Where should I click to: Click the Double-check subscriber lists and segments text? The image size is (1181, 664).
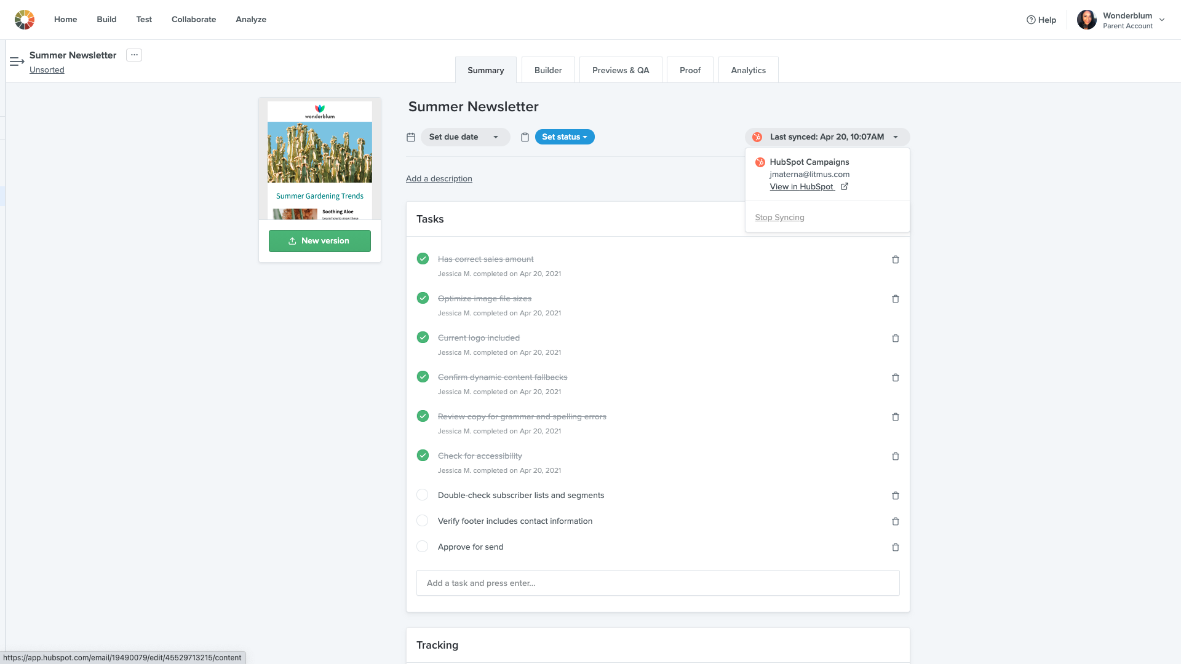(521, 496)
